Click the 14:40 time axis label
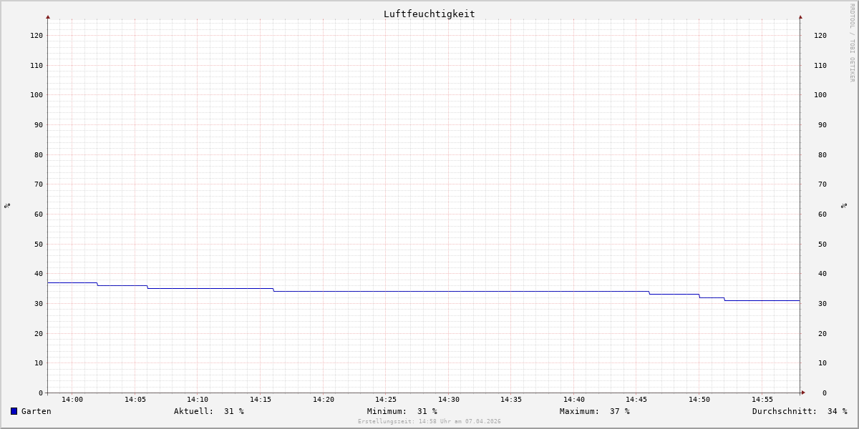The height and width of the screenshot is (429, 859). coord(574,400)
